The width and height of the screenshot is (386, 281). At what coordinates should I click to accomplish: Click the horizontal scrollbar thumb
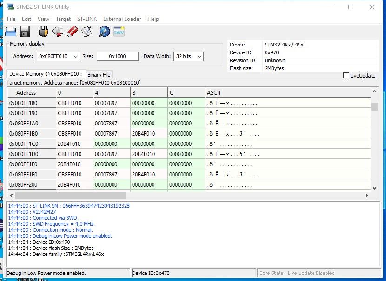coord(71,196)
